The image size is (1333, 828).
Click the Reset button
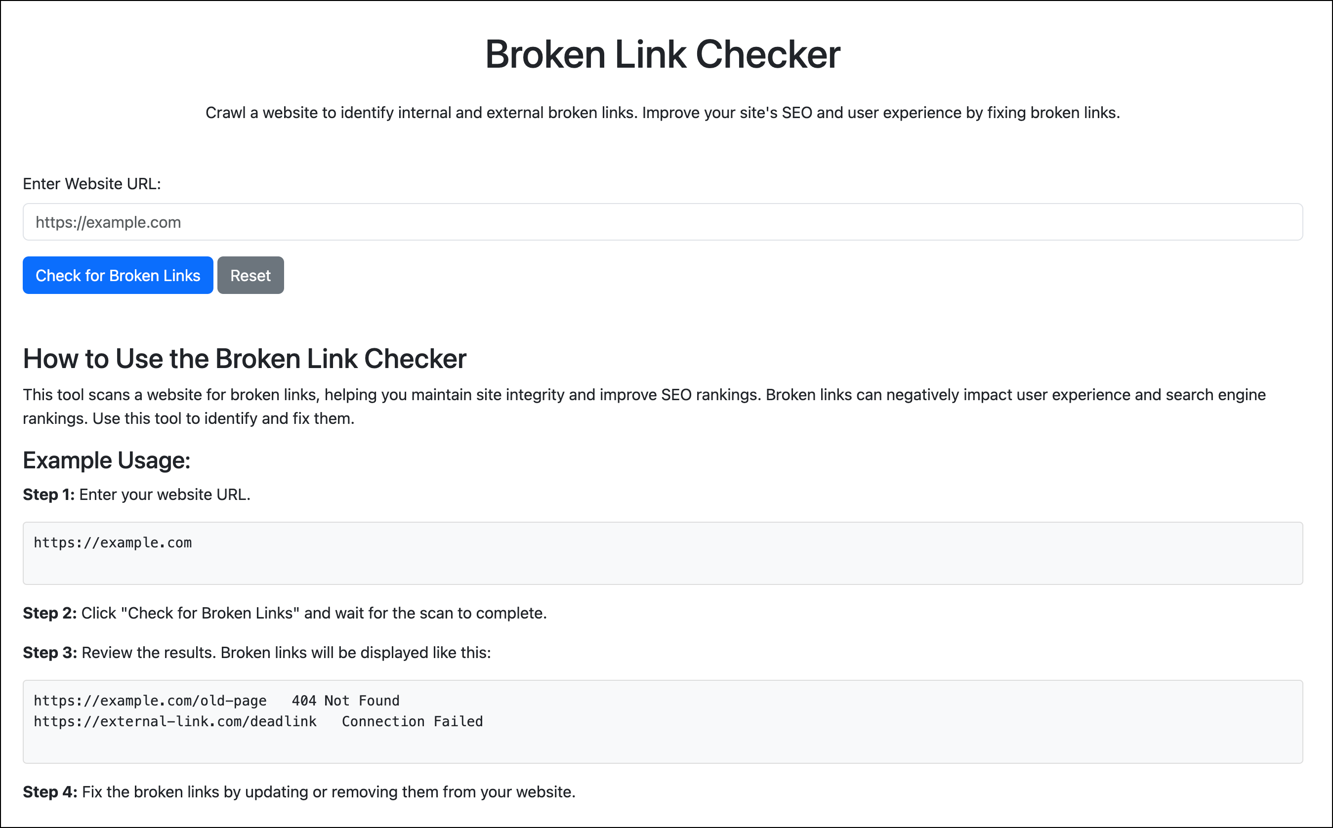[x=250, y=276]
